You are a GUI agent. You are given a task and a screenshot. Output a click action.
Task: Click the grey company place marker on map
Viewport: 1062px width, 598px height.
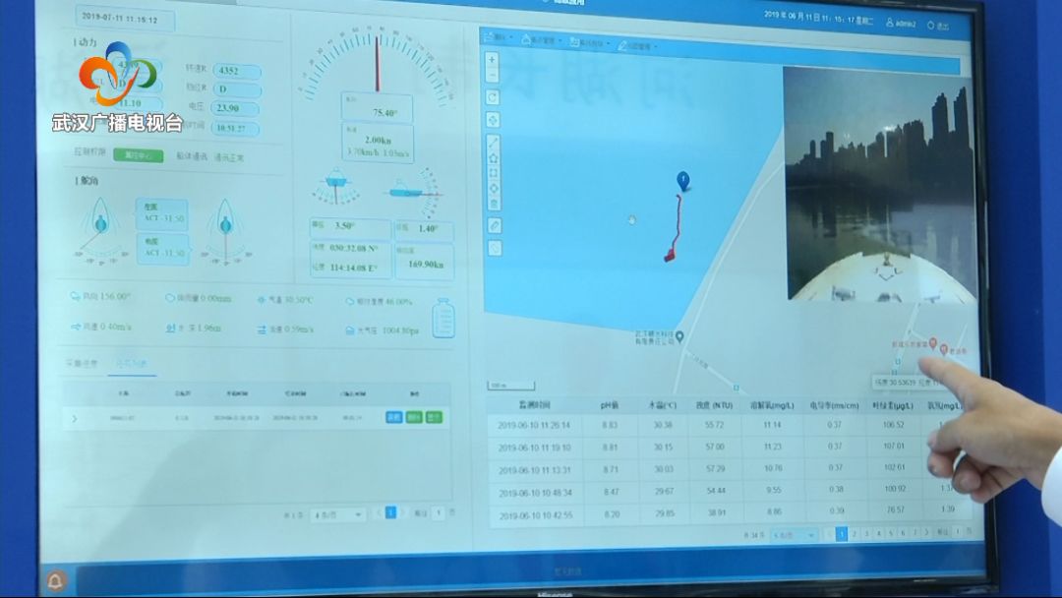(x=679, y=336)
